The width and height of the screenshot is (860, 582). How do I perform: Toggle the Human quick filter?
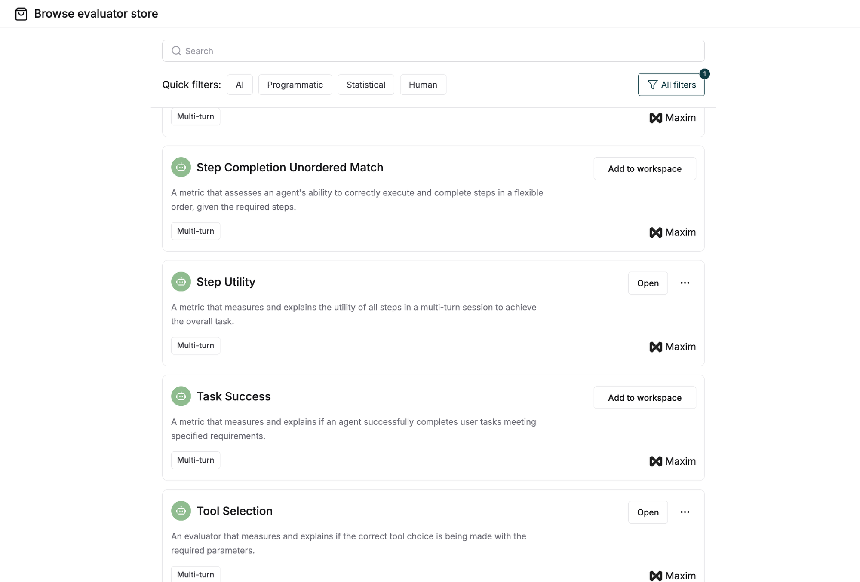[x=423, y=85]
